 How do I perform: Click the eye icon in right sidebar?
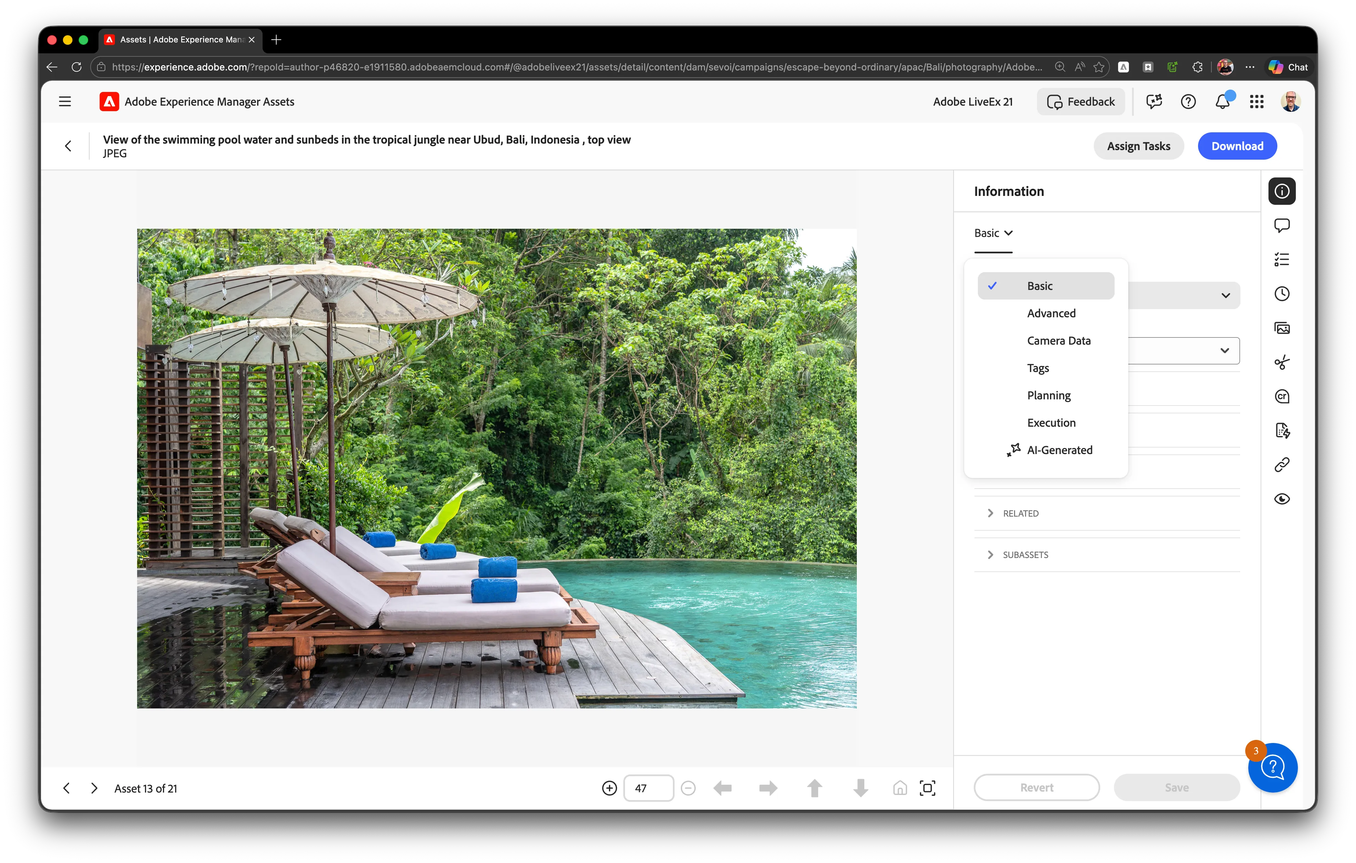(1282, 499)
